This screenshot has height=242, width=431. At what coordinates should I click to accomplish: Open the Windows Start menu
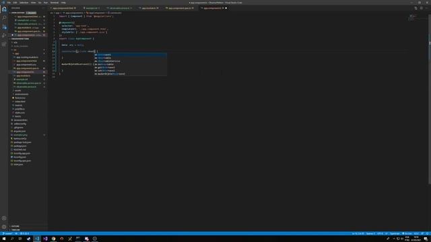tap(4, 239)
